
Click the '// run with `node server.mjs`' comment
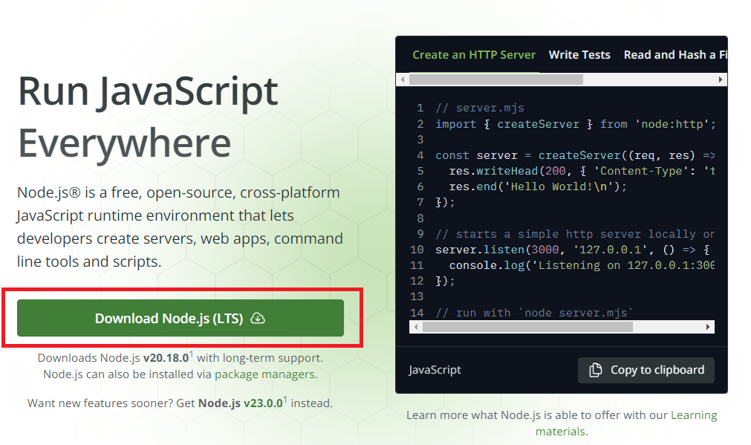click(534, 313)
